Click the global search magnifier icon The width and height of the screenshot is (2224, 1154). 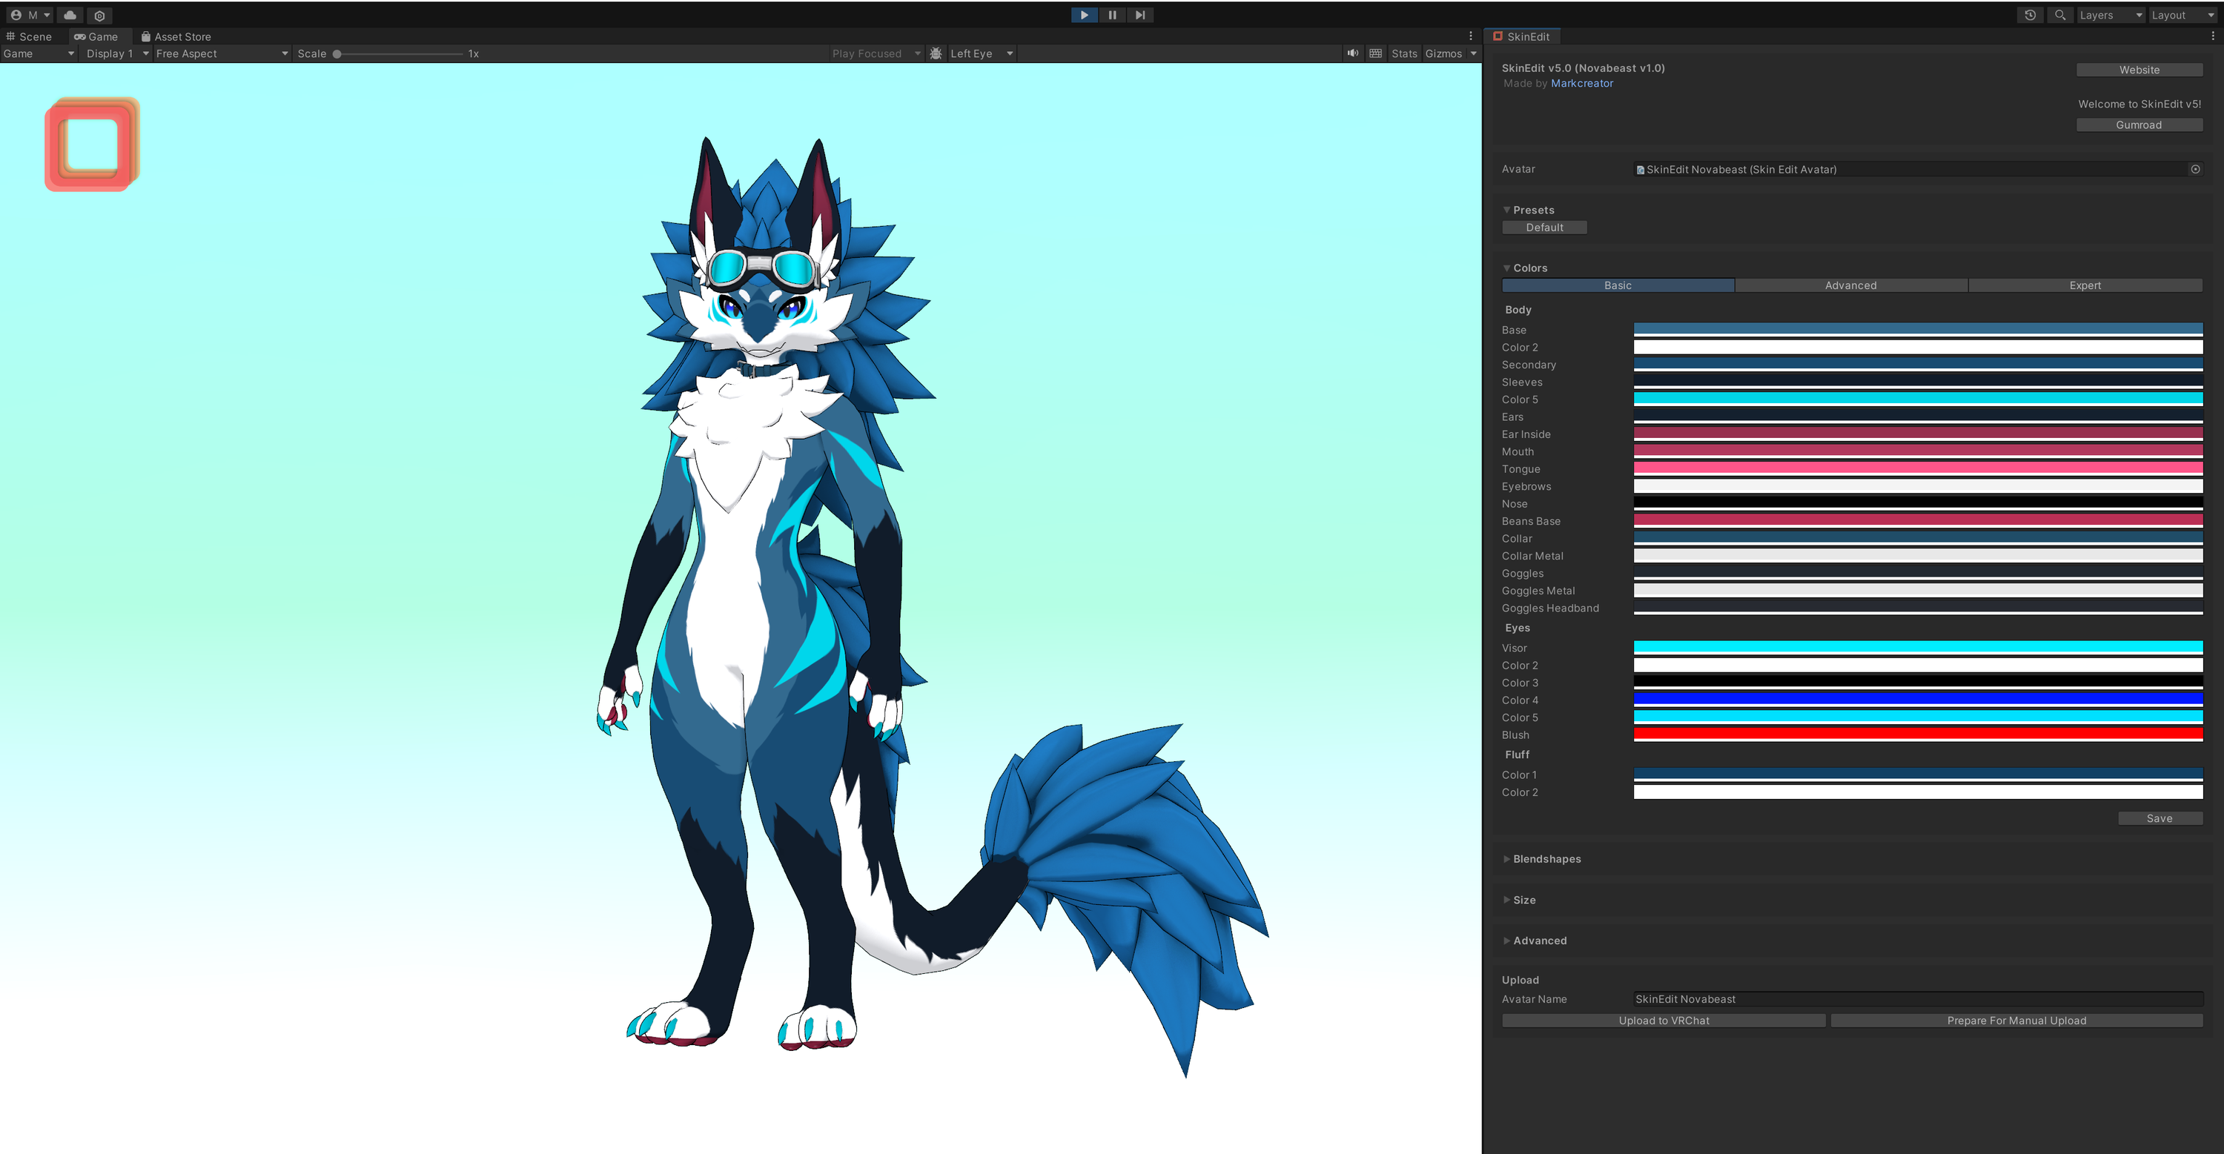pos(2060,15)
